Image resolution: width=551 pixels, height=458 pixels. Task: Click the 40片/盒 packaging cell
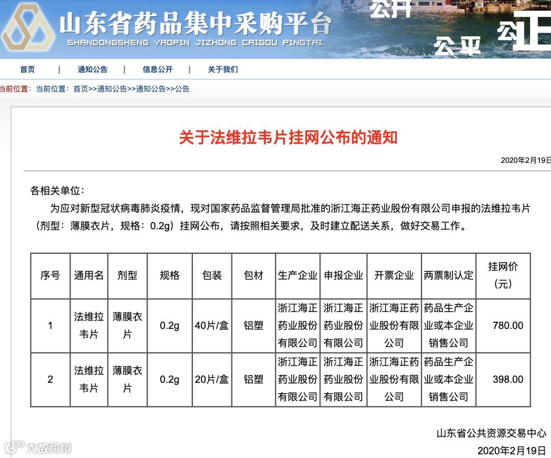[x=212, y=326]
